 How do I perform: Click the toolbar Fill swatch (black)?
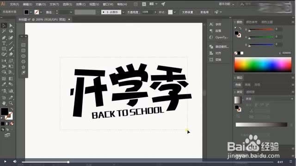(x=4, y=112)
